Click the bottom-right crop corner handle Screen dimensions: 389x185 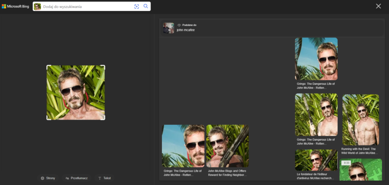104,119
